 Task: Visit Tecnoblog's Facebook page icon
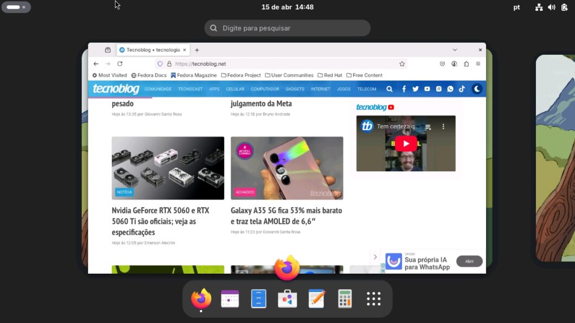pyautogui.click(x=404, y=89)
